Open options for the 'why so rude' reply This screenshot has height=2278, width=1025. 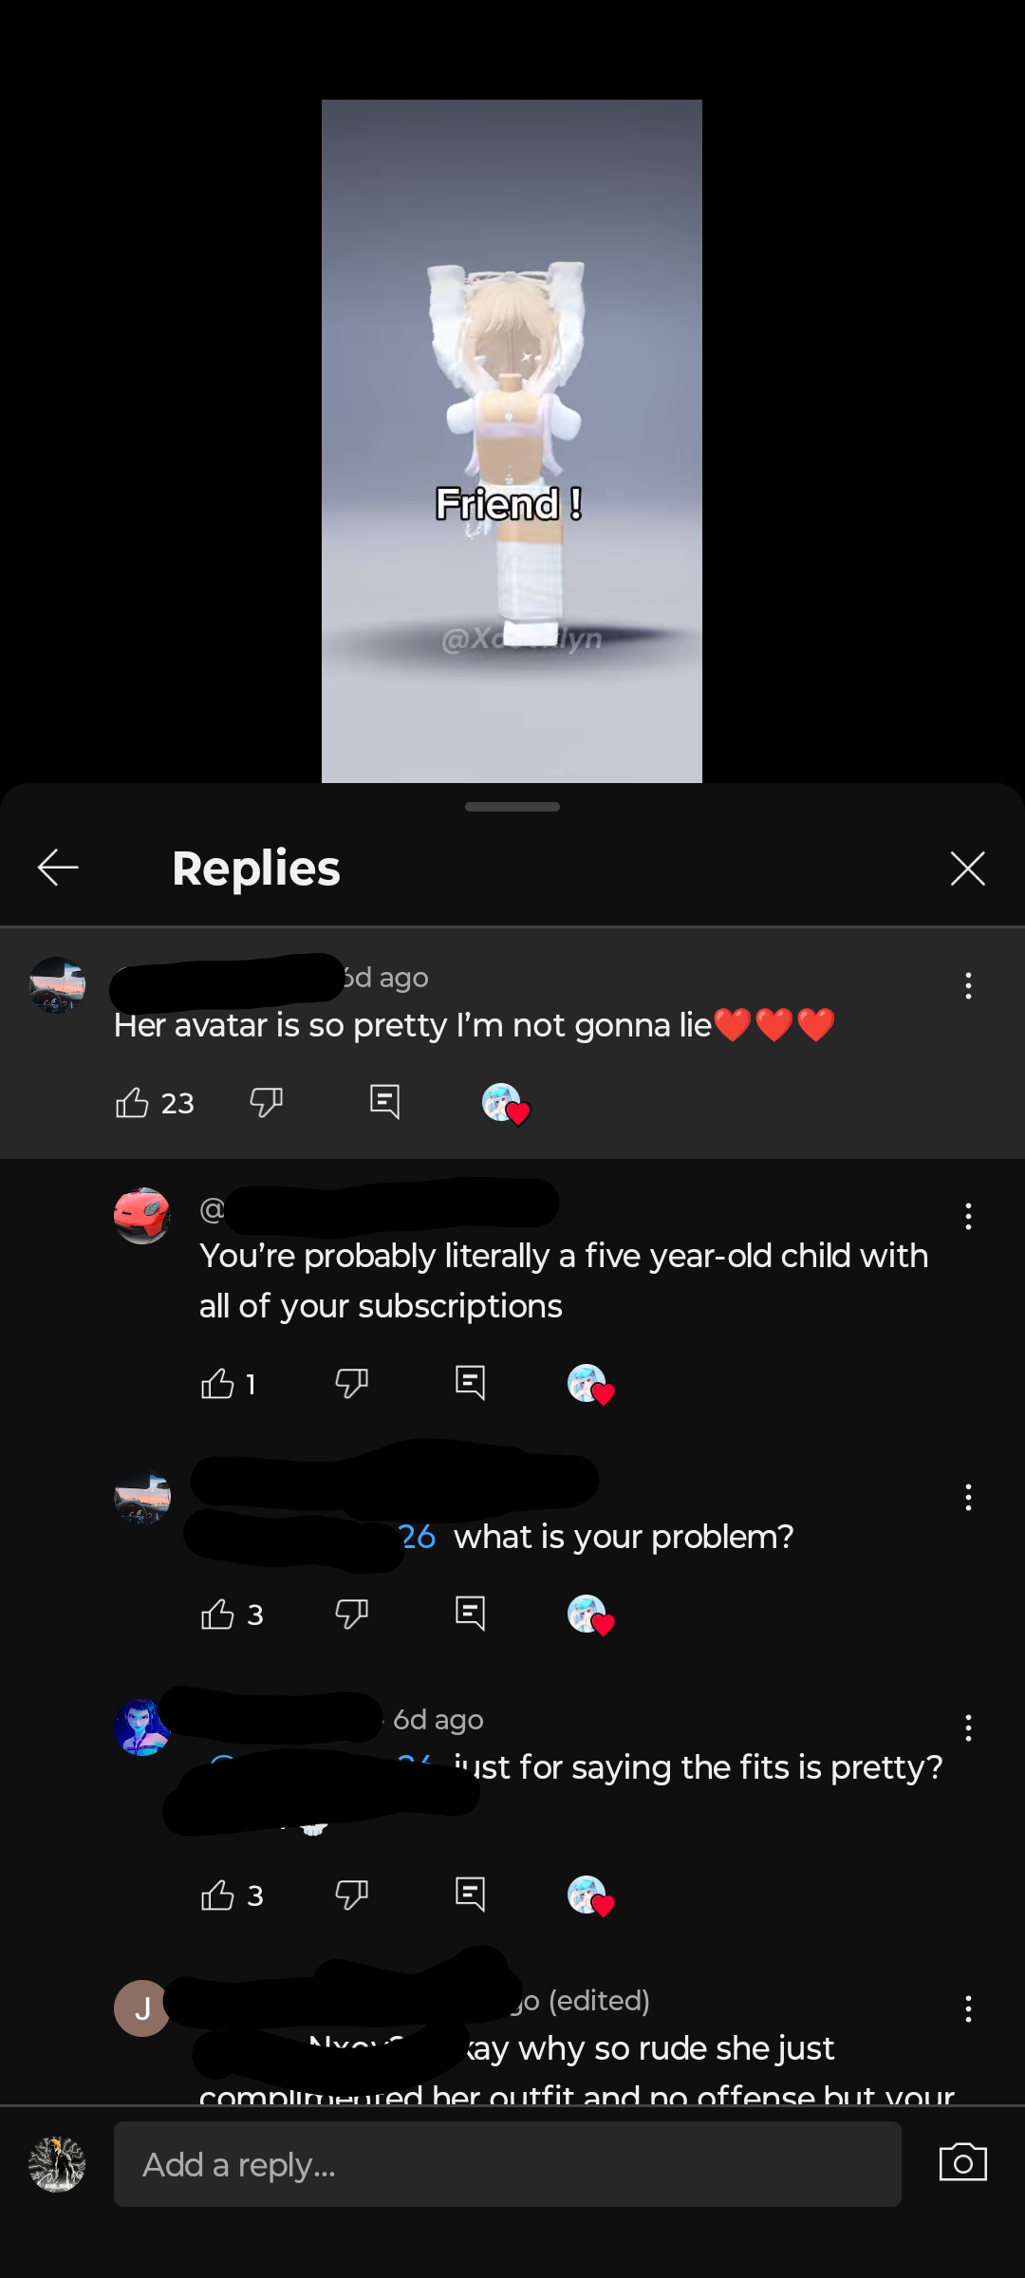[968, 2009]
